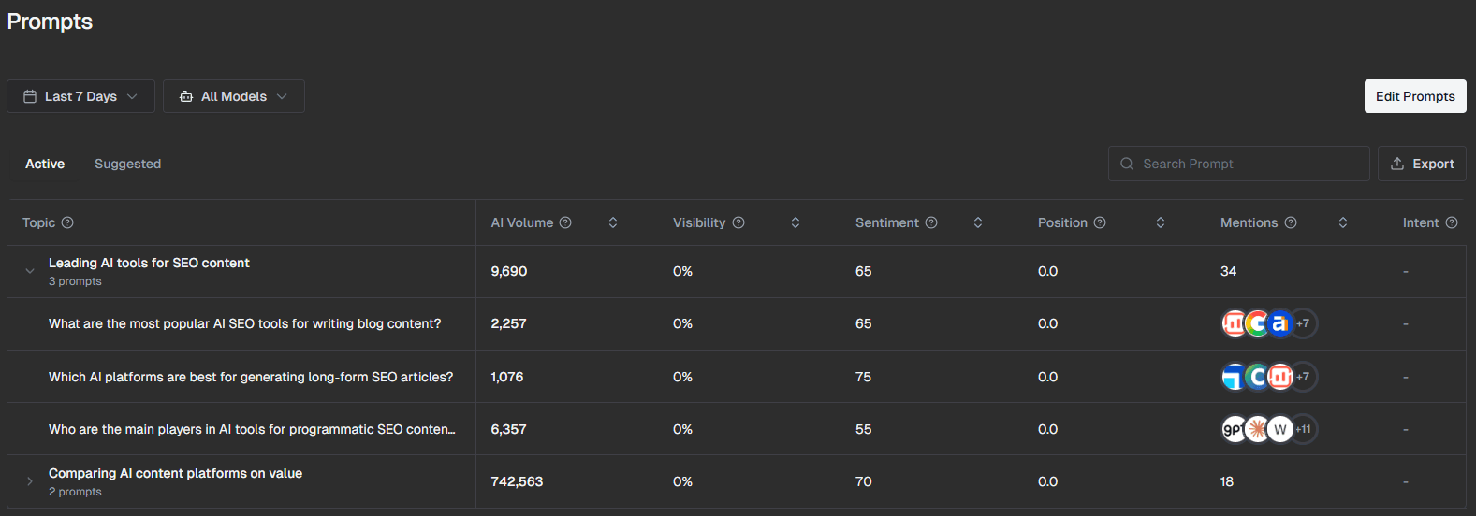Image resolution: width=1476 pixels, height=516 pixels.
Task: Focus the Search Prompt input field
Action: [x=1239, y=164]
